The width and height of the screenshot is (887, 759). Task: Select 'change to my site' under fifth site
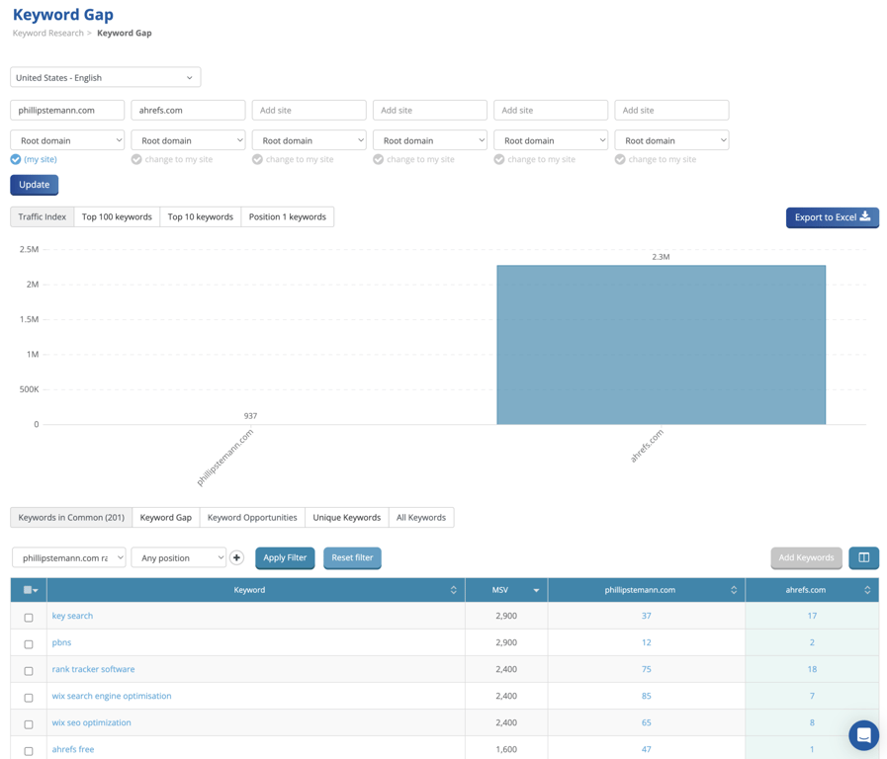[x=535, y=159]
